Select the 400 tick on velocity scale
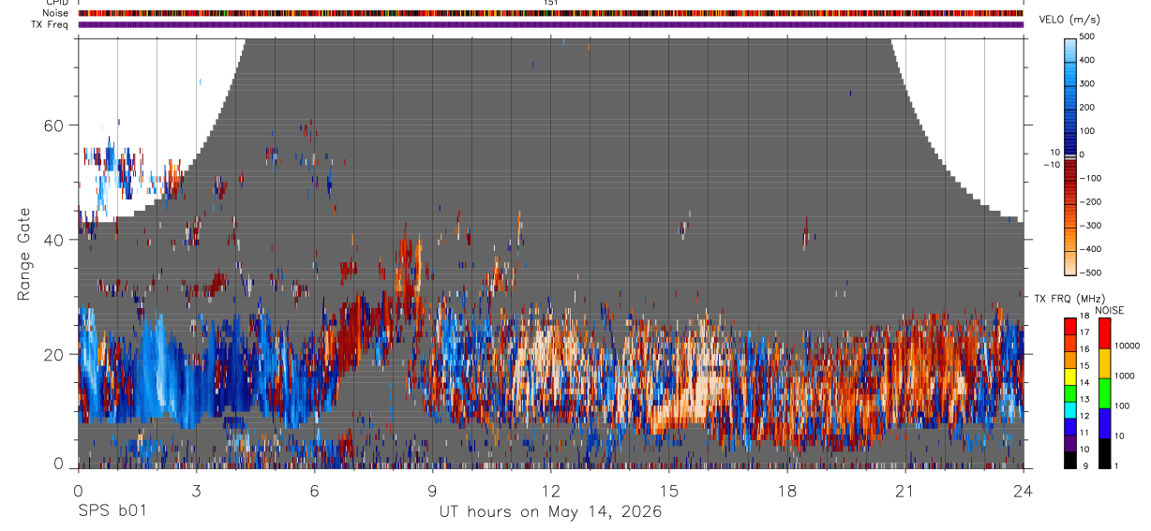Screen dimensions: 1151x531 [x=1087, y=59]
